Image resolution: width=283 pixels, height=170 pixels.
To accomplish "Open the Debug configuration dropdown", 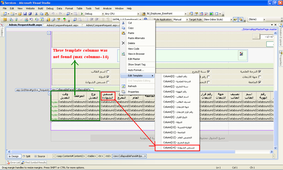I will (x=103, y=14).
